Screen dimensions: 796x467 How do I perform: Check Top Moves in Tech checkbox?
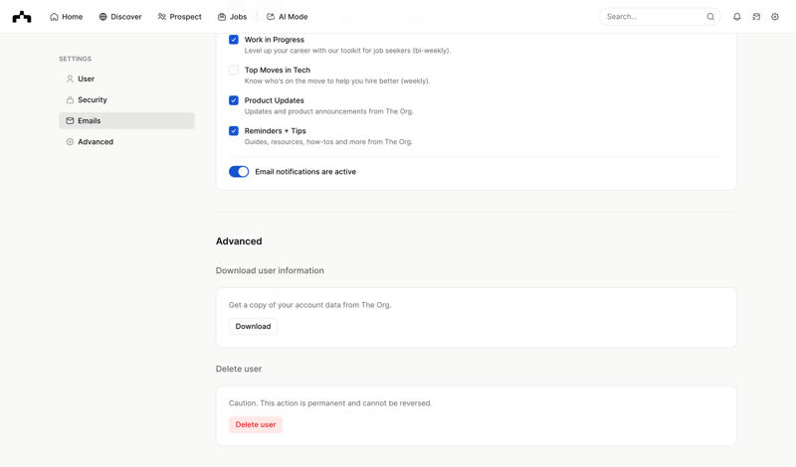[234, 70]
